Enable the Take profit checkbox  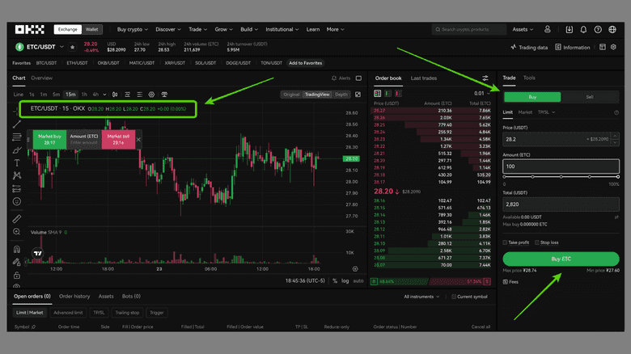(x=506, y=242)
